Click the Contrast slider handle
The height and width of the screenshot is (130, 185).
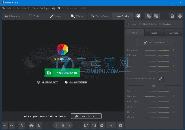point(157,96)
